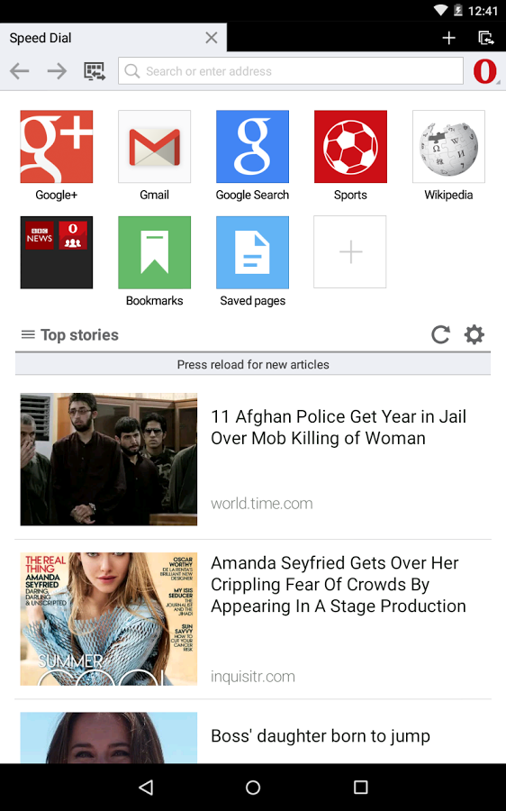Open the Amanda Seyfried magazine cover thumbnail

click(109, 619)
